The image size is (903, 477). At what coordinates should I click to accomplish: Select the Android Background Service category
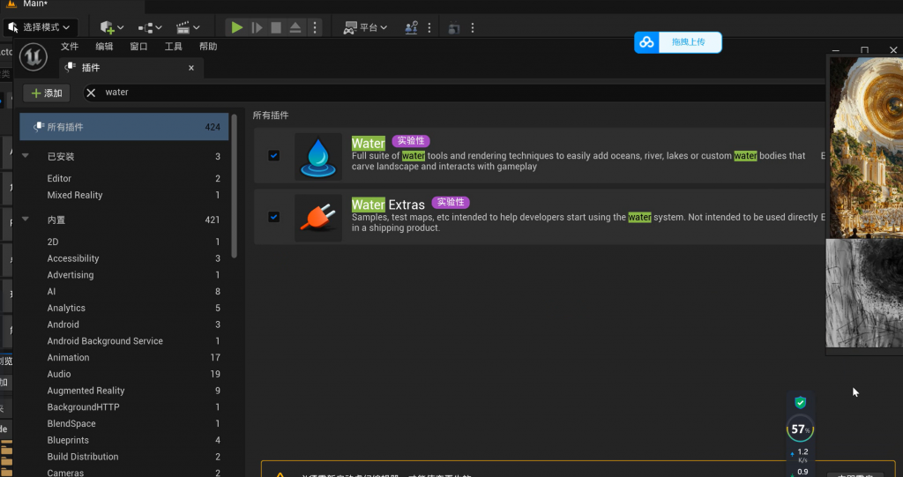(123, 341)
